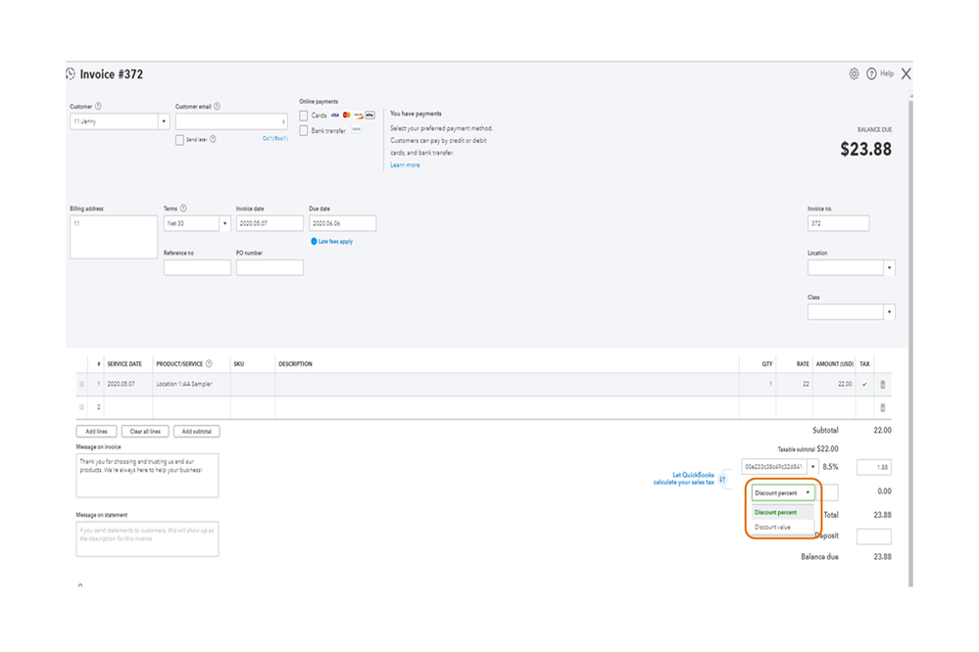Image resolution: width=979 pixels, height=652 pixels.
Task: Click the Customer help tooltip icon
Action: 99,107
